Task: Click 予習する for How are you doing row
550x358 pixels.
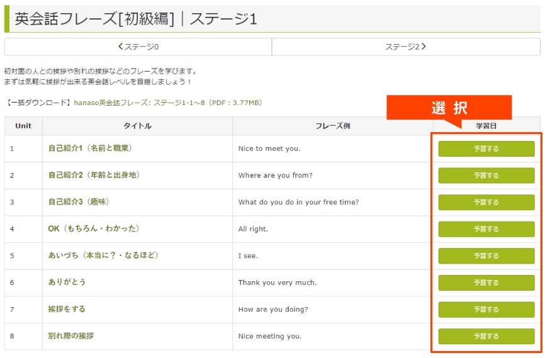Action: (x=486, y=310)
